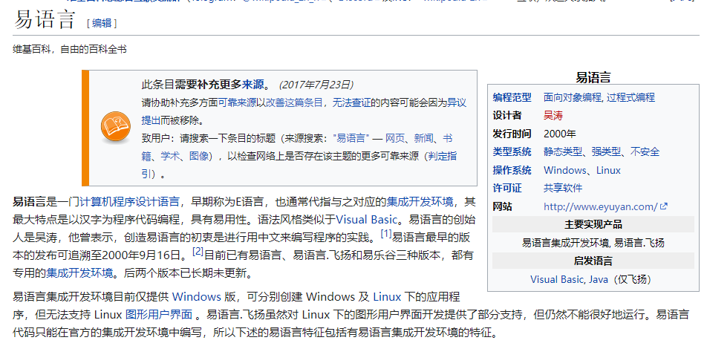Open the 不安全 link
This screenshot has height=346, width=707.
pyautogui.click(x=645, y=151)
